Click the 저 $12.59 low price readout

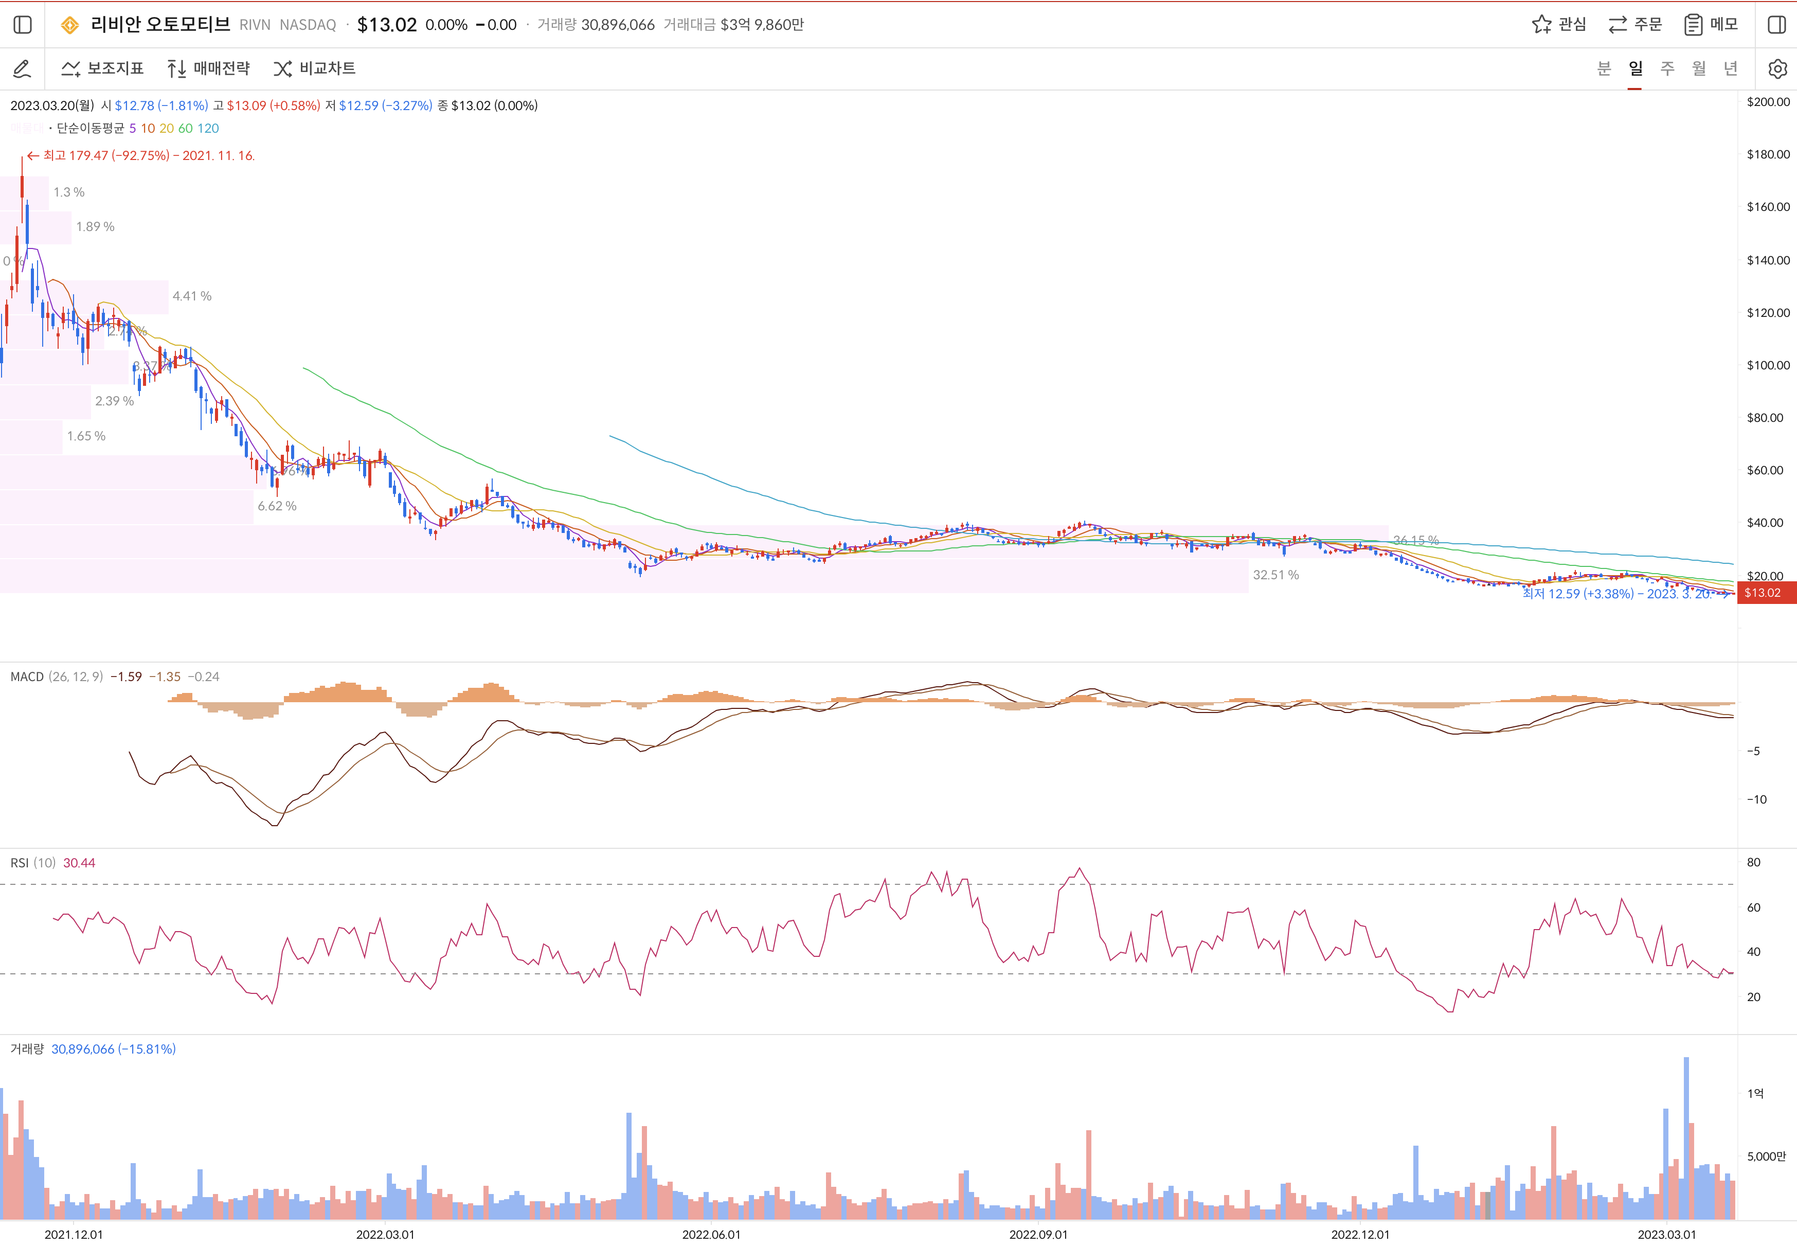coord(379,105)
